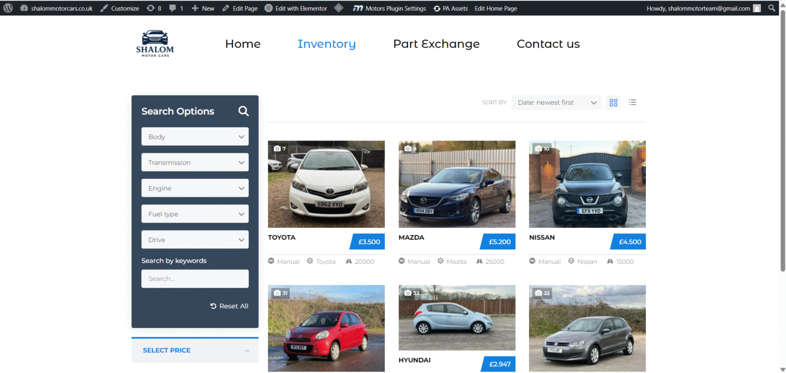The height and width of the screenshot is (373, 786).
Task: Click the WordPress logo in the admin bar
Action: (8, 8)
